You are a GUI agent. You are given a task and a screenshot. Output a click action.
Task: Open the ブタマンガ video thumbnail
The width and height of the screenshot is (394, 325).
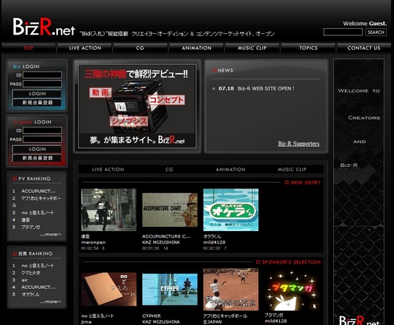point(291,290)
